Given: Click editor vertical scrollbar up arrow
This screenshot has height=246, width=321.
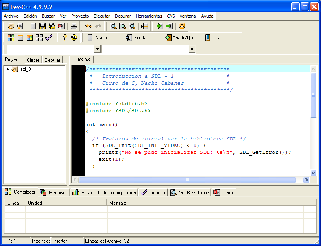Looking at the screenshot, I should tap(313, 69).
